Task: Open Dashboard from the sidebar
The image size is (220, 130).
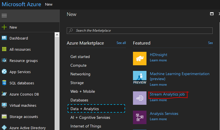Action: tap(19, 38)
